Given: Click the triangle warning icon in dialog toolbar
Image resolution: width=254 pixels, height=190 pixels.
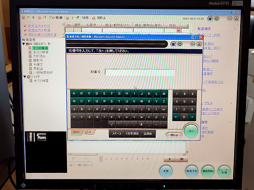Looking at the screenshot, I should click(x=199, y=44).
